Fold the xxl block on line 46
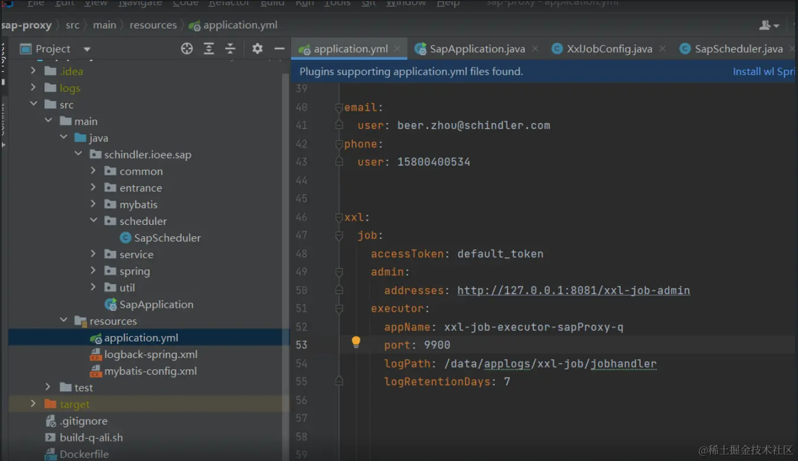 point(339,217)
